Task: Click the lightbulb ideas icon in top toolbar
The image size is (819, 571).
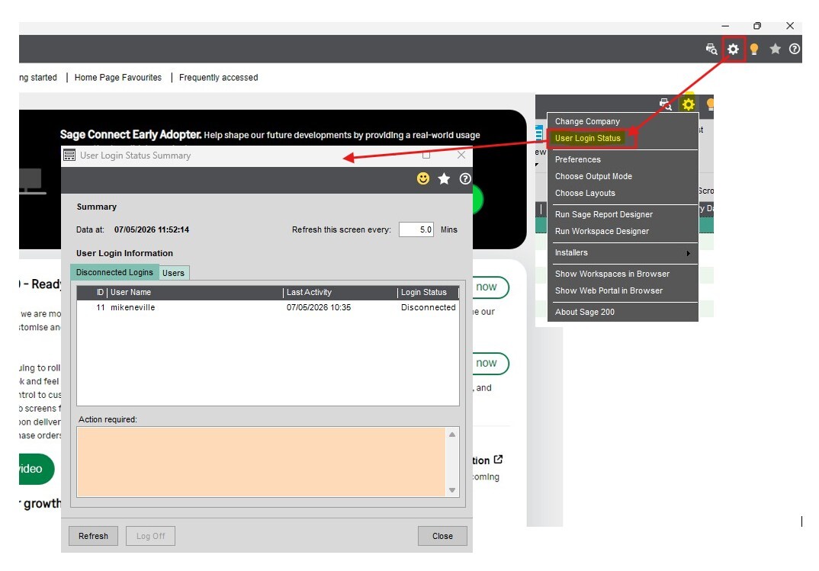Action: (x=753, y=49)
